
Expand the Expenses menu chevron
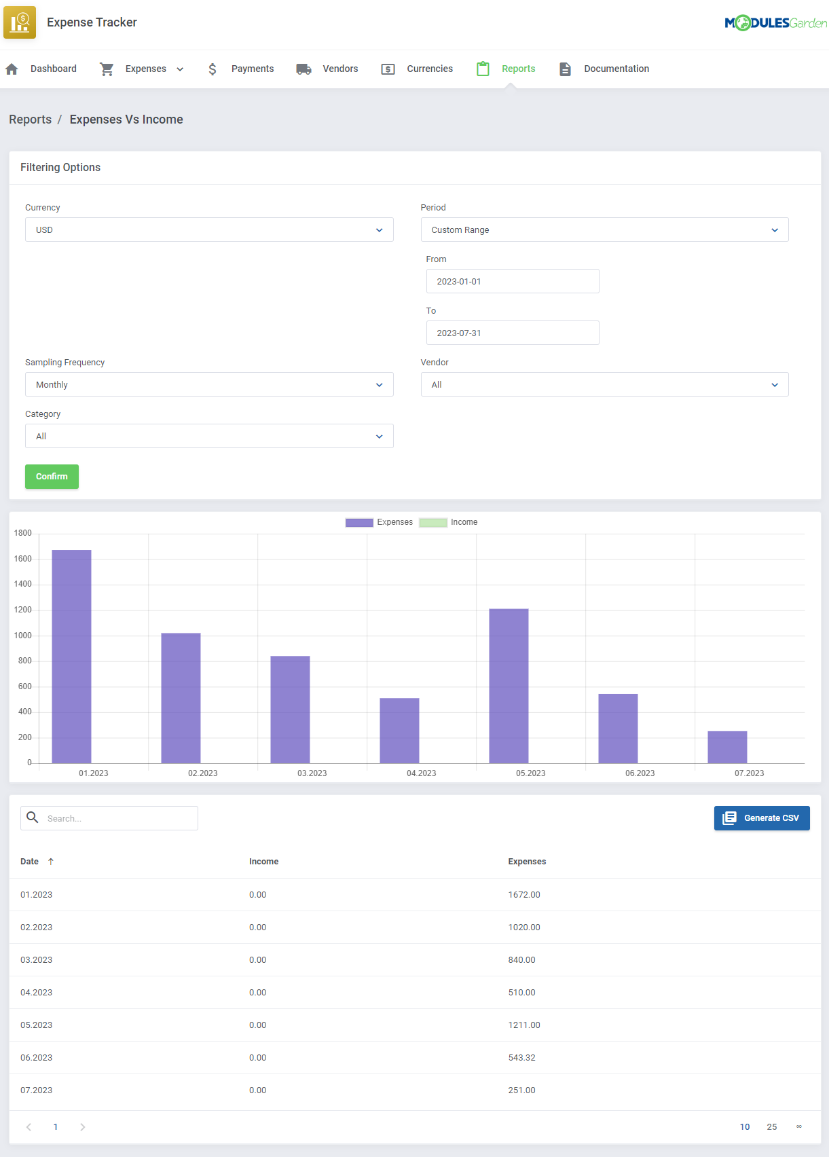(x=180, y=69)
